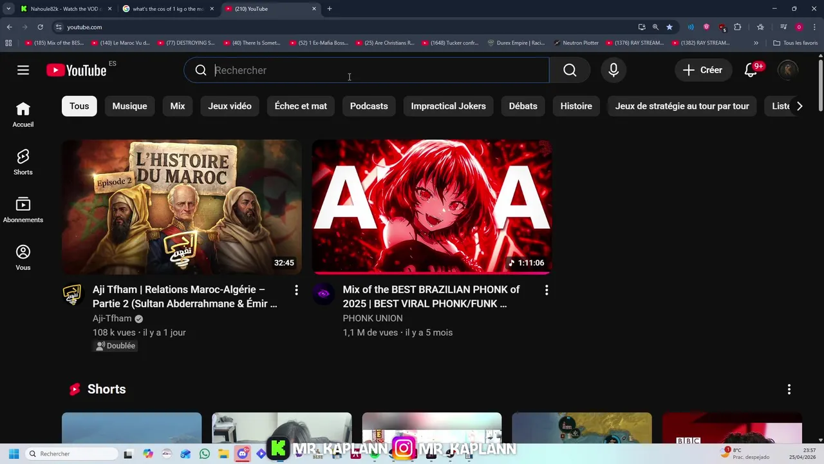Select the Échec et mat filter chip
The image size is (824, 464).
[x=301, y=106]
